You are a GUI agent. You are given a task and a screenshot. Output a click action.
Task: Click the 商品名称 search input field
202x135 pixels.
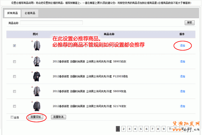click(x=51, y=23)
